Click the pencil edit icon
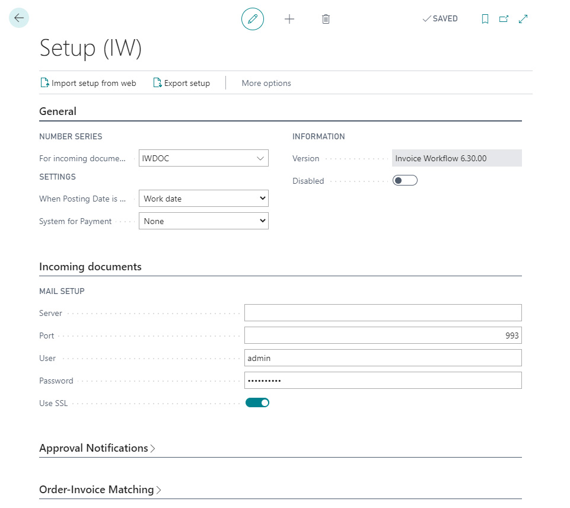 (253, 19)
